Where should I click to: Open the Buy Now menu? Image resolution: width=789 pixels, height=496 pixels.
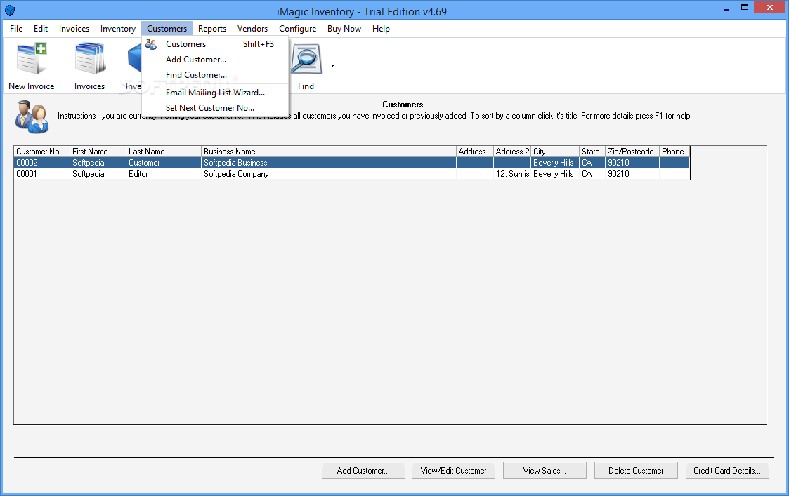(344, 29)
